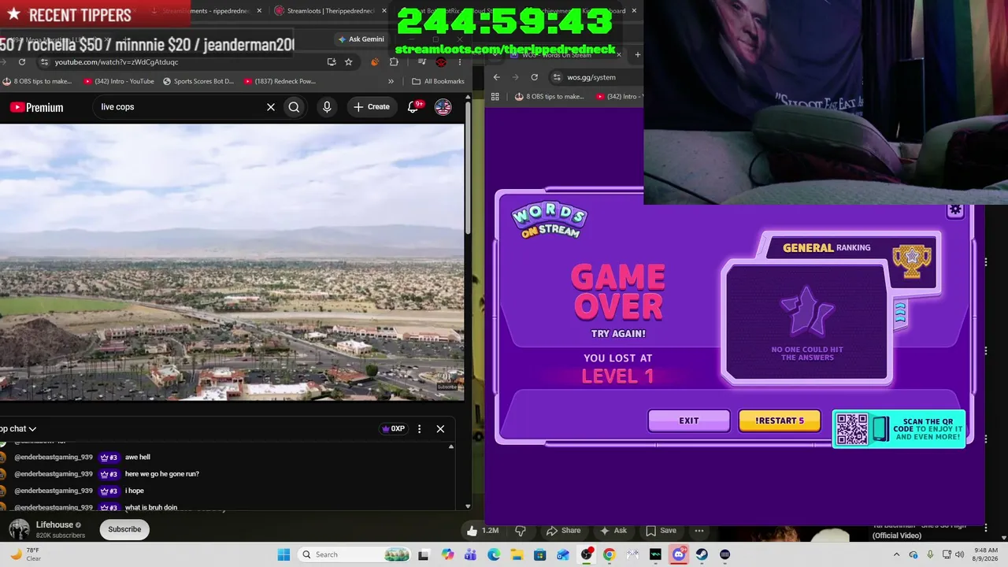1008x567 pixels.
Task: Clear the 'live cops' search text
Action: click(x=270, y=107)
